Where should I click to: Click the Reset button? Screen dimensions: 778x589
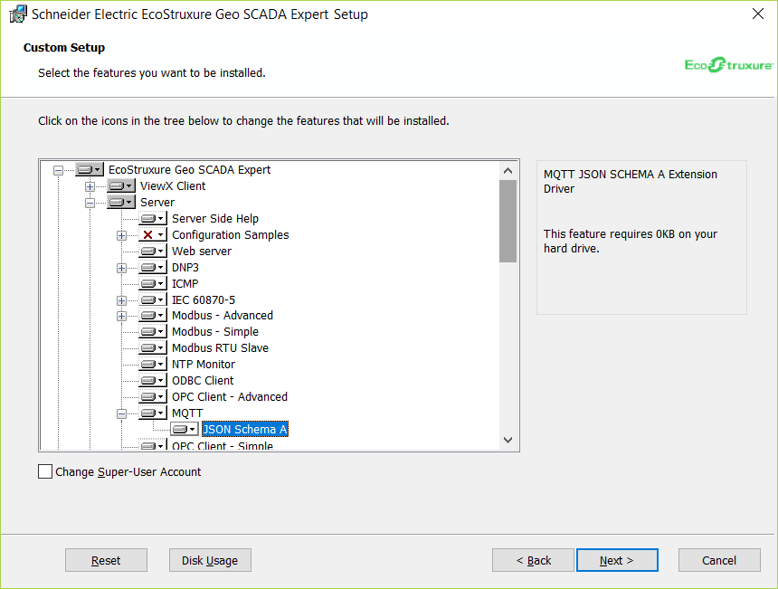[x=106, y=560]
